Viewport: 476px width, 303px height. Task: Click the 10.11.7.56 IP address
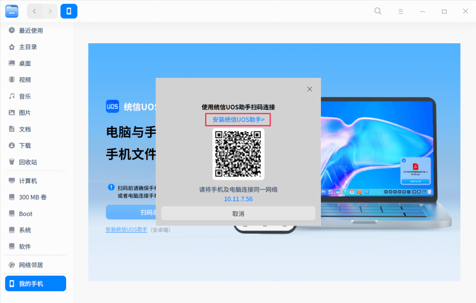238,199
